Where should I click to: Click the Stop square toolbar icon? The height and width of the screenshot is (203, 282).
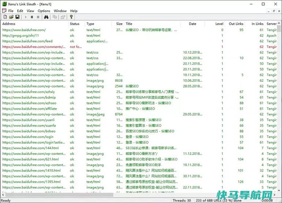click(x=38, y=17)
